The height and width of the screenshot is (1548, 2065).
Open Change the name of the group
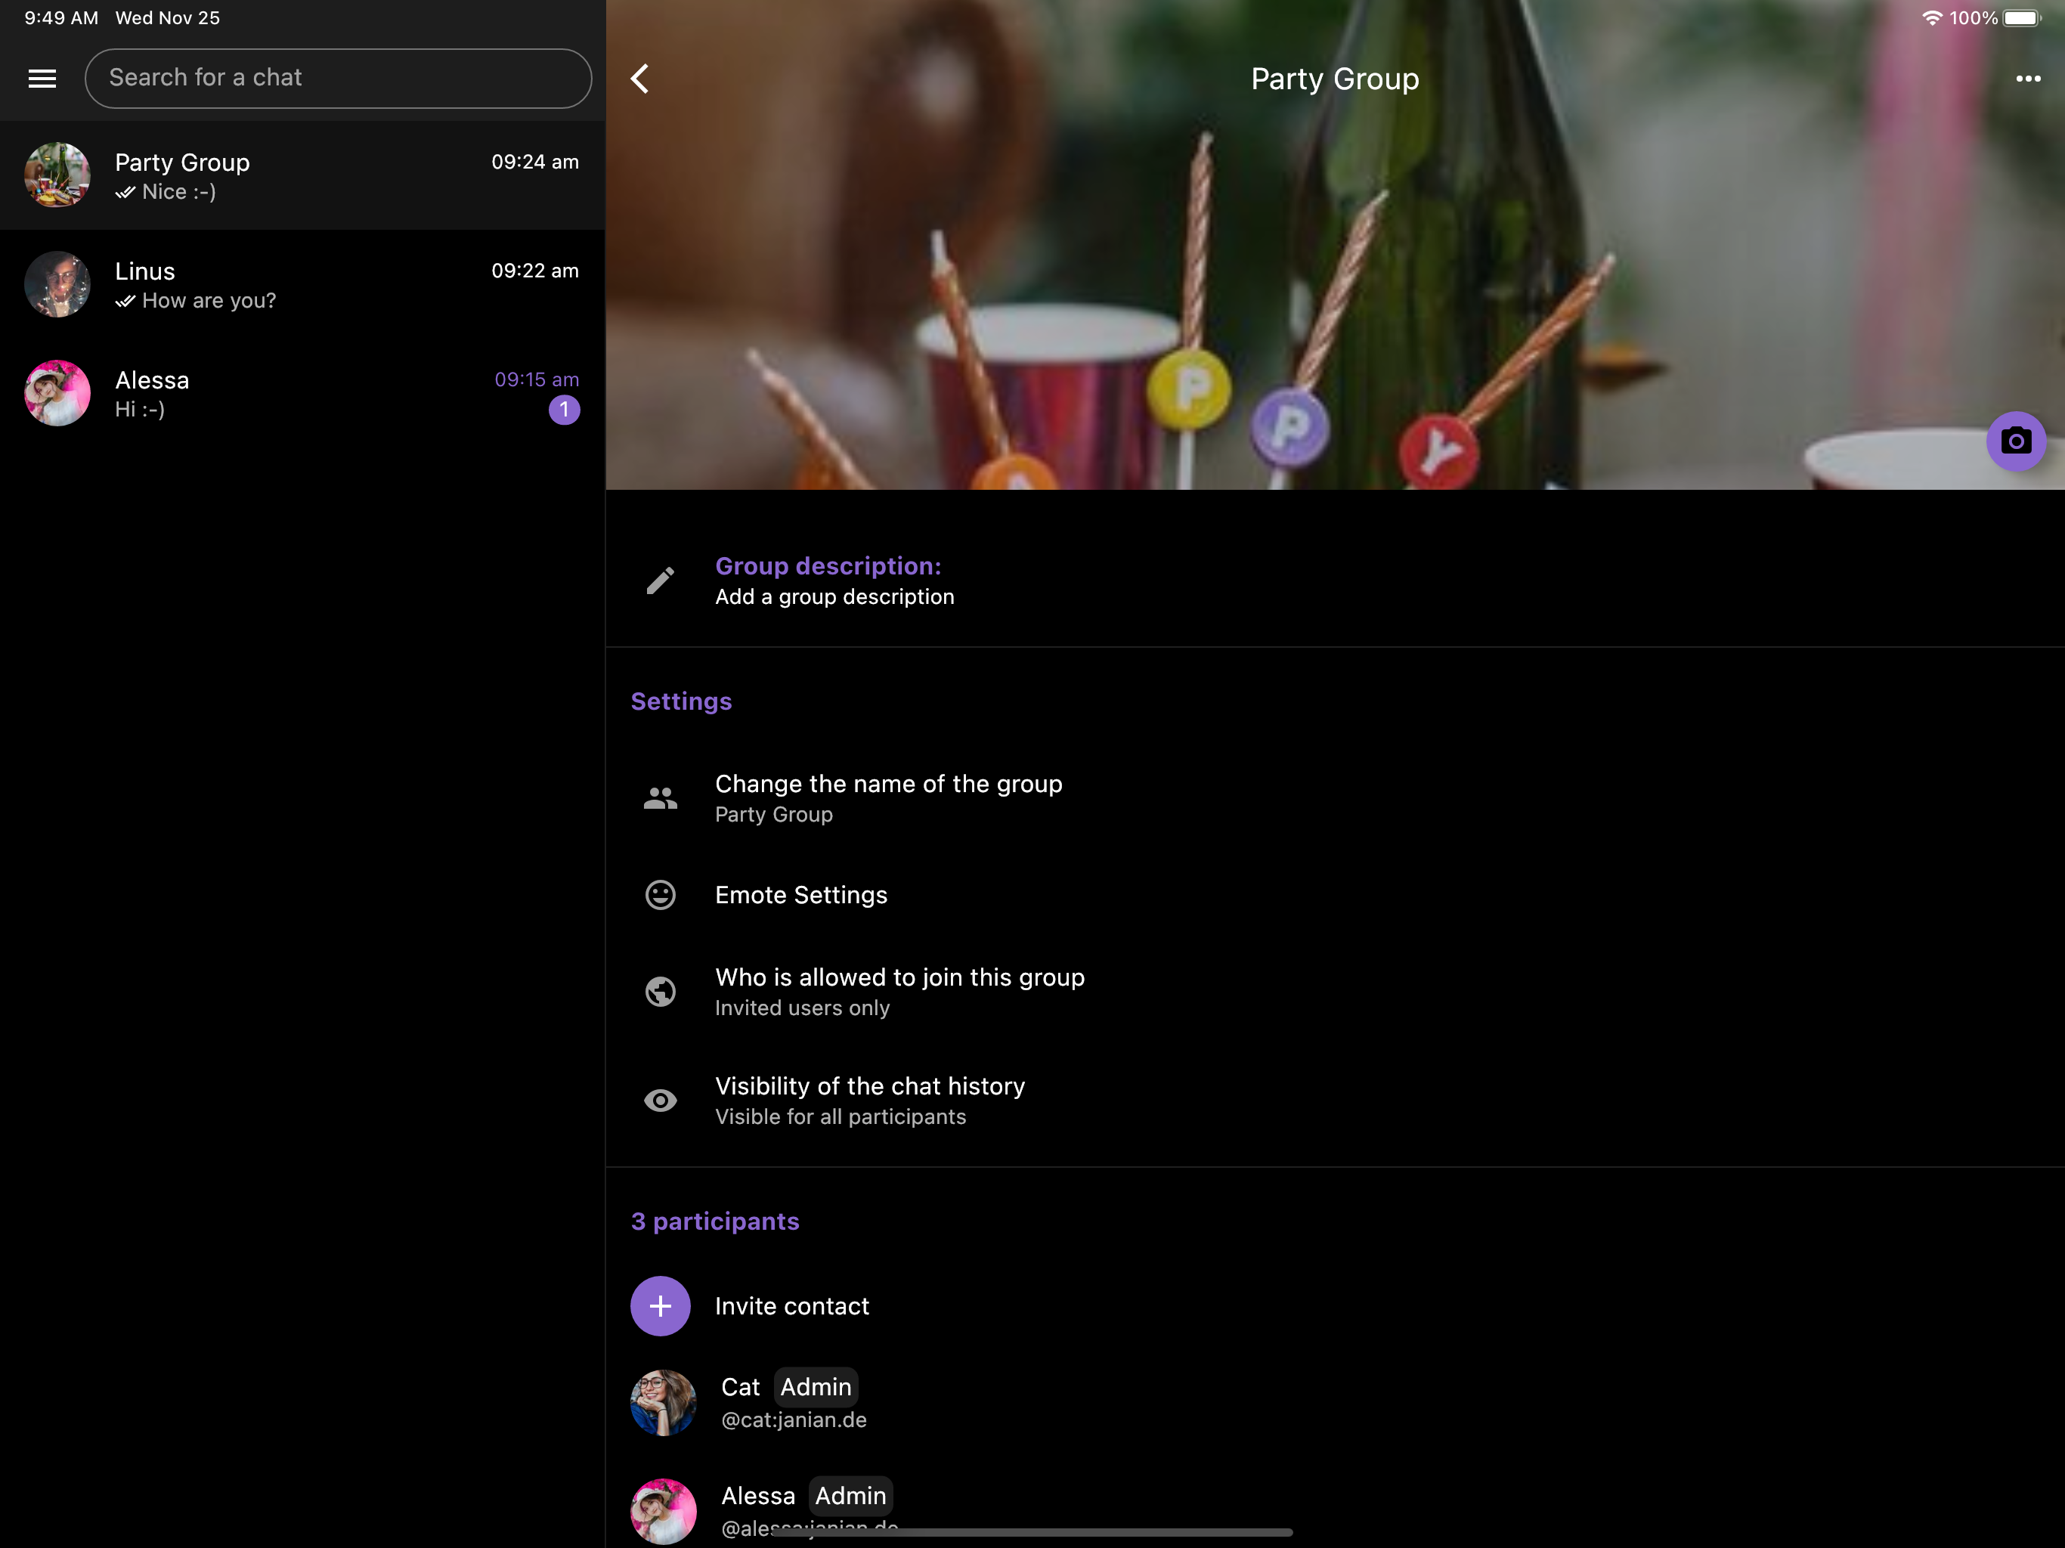pyautogui.click(x=888, y=797)
